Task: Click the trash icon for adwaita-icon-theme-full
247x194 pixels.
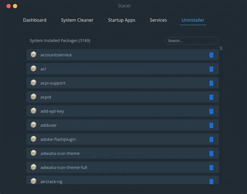Action: [211, 167]
